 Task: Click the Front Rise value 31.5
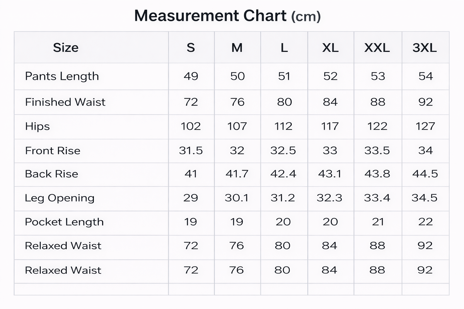click(191, 150)
